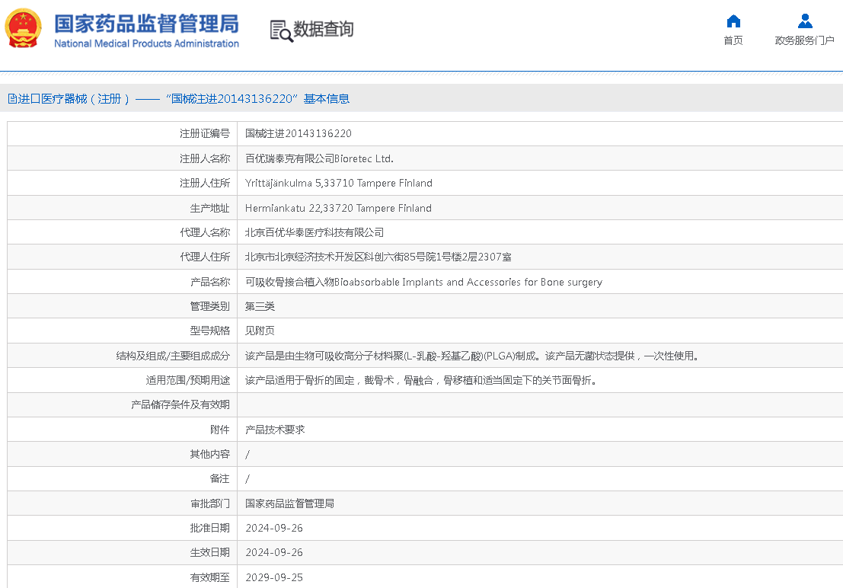Click the 型号规格 row label
Image resolution: width=843 pixels, height=588 pixels.
click(209, 331)
